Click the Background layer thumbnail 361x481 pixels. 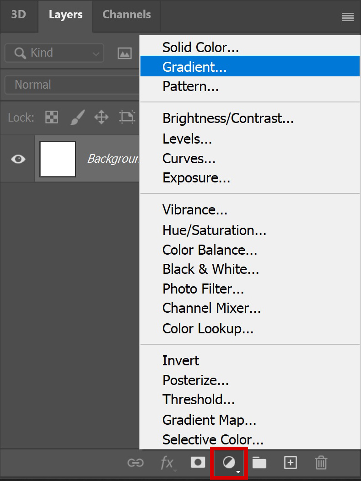pyautogui.click(x=57, y=159)
